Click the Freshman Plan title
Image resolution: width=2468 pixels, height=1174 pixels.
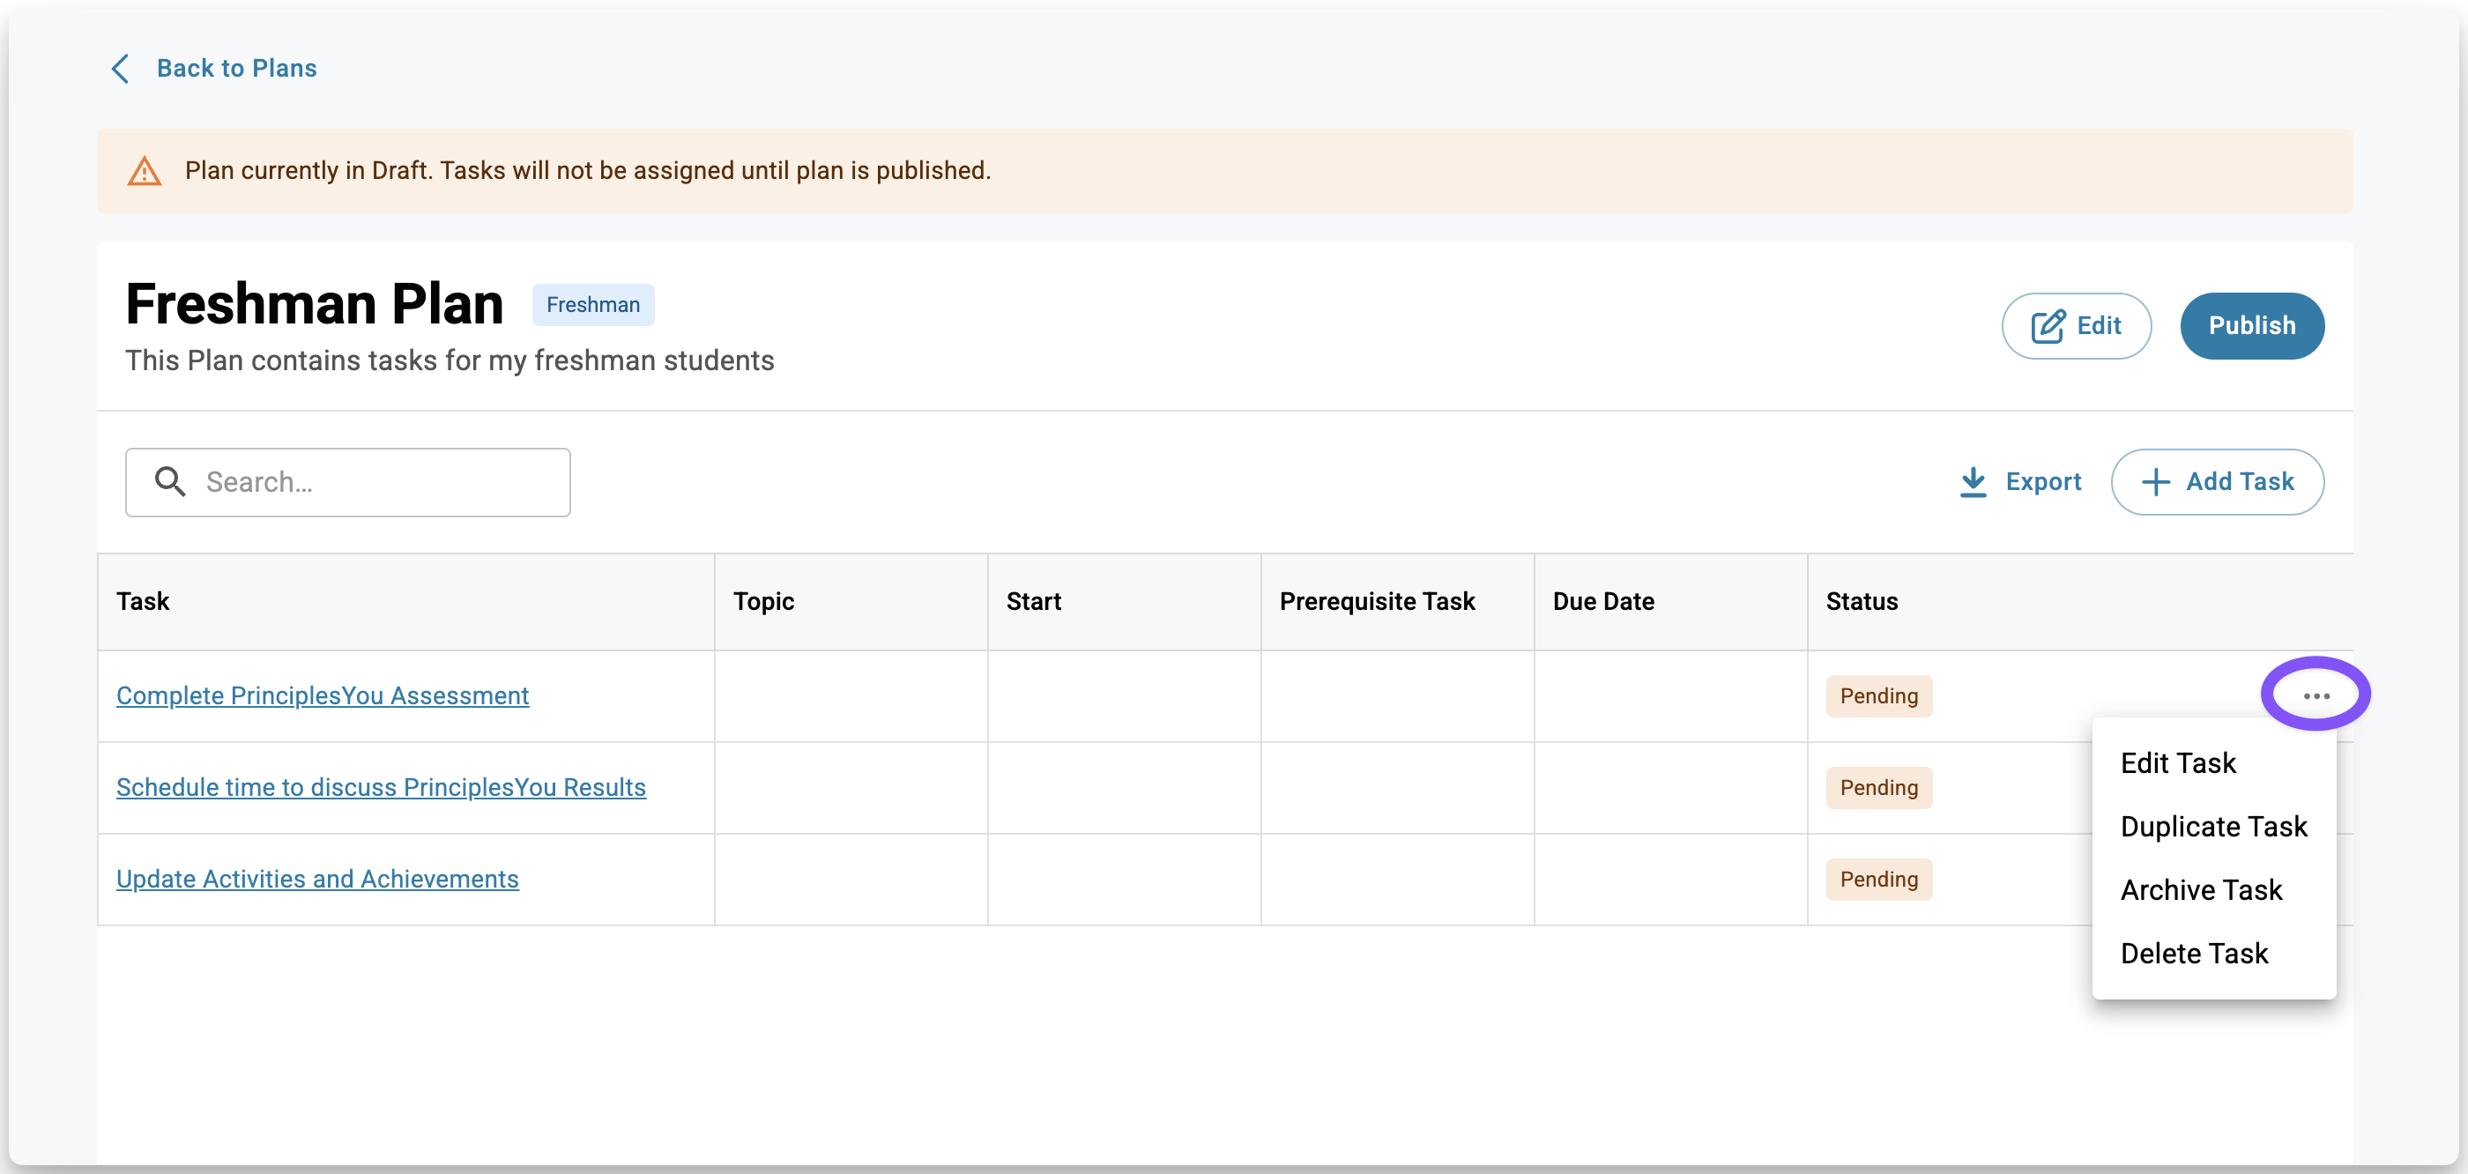point(315,304)
